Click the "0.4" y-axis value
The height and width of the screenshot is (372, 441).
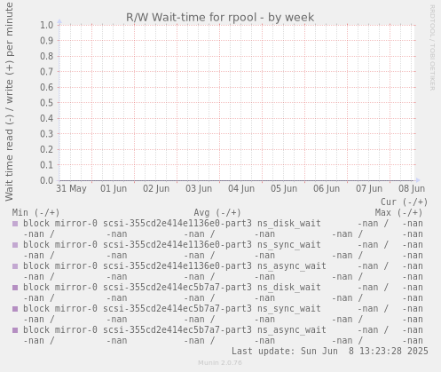(47, 118)
